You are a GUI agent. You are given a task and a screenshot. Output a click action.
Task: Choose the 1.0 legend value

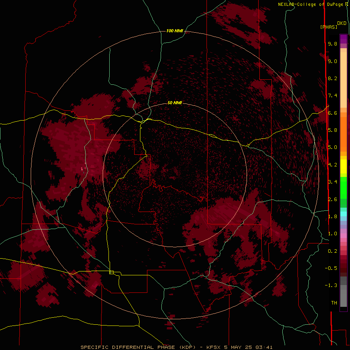pyautogui.click(x=332, y=234)
